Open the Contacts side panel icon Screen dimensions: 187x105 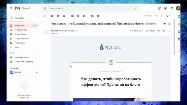click(179, 39)
